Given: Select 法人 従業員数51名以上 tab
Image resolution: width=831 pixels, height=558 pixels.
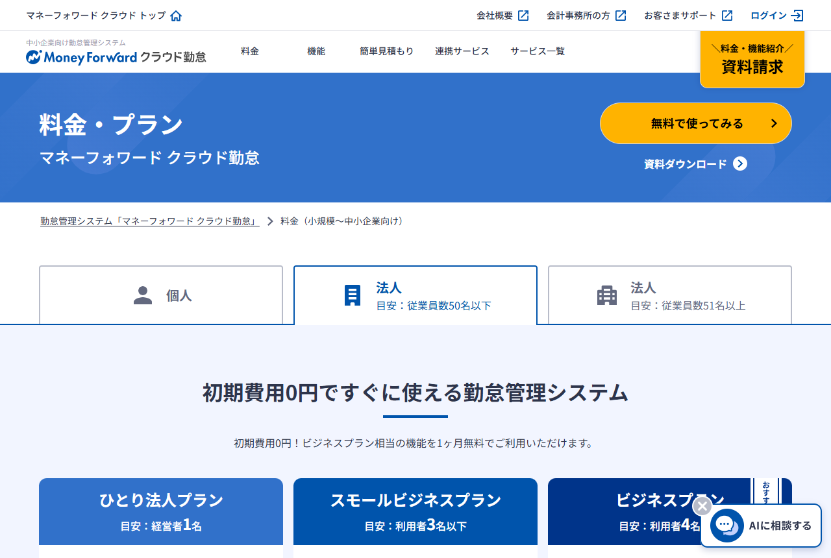Looking at the screenshot, I should [x=670, y=295].
